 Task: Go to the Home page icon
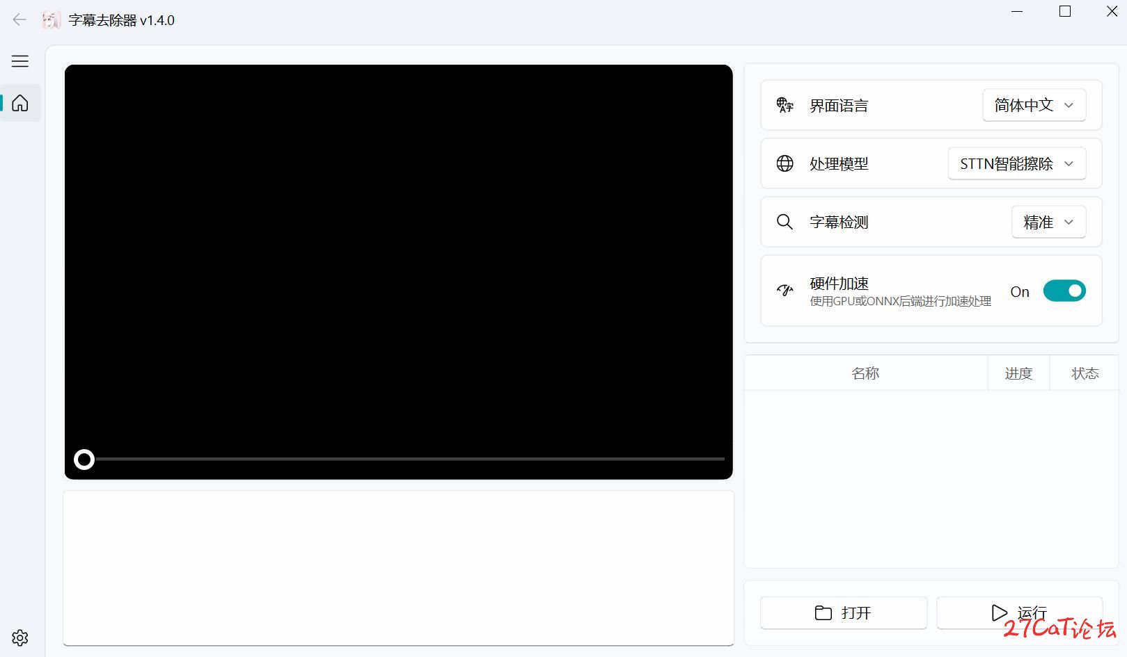[20, 103]
